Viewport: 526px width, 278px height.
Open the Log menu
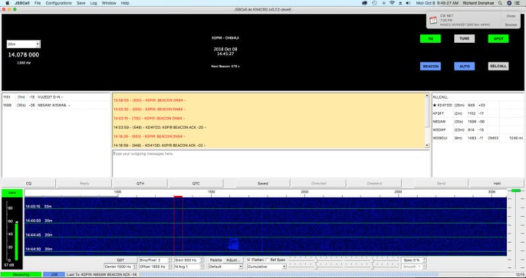(x=93, y=3)
